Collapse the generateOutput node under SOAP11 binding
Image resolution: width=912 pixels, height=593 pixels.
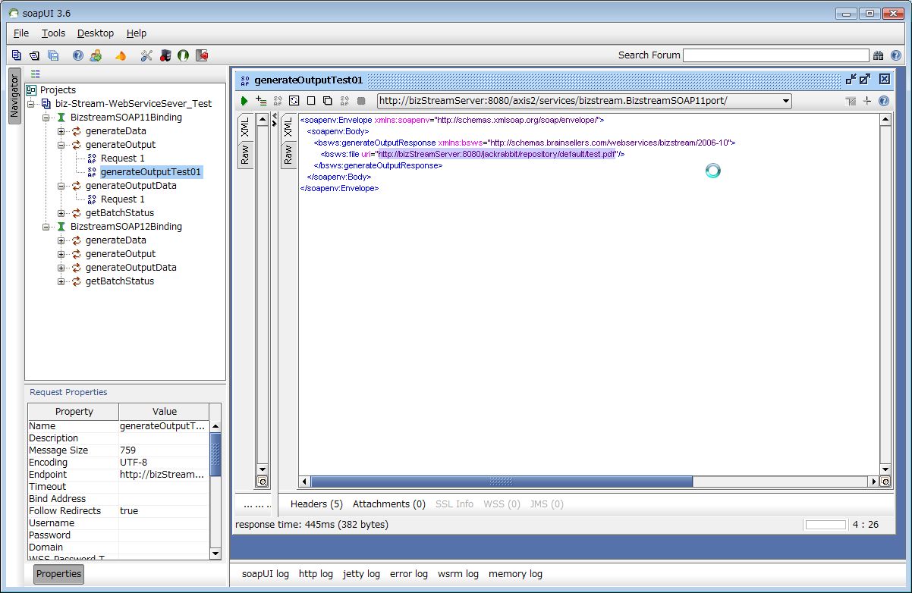click(x=61, y=145)
